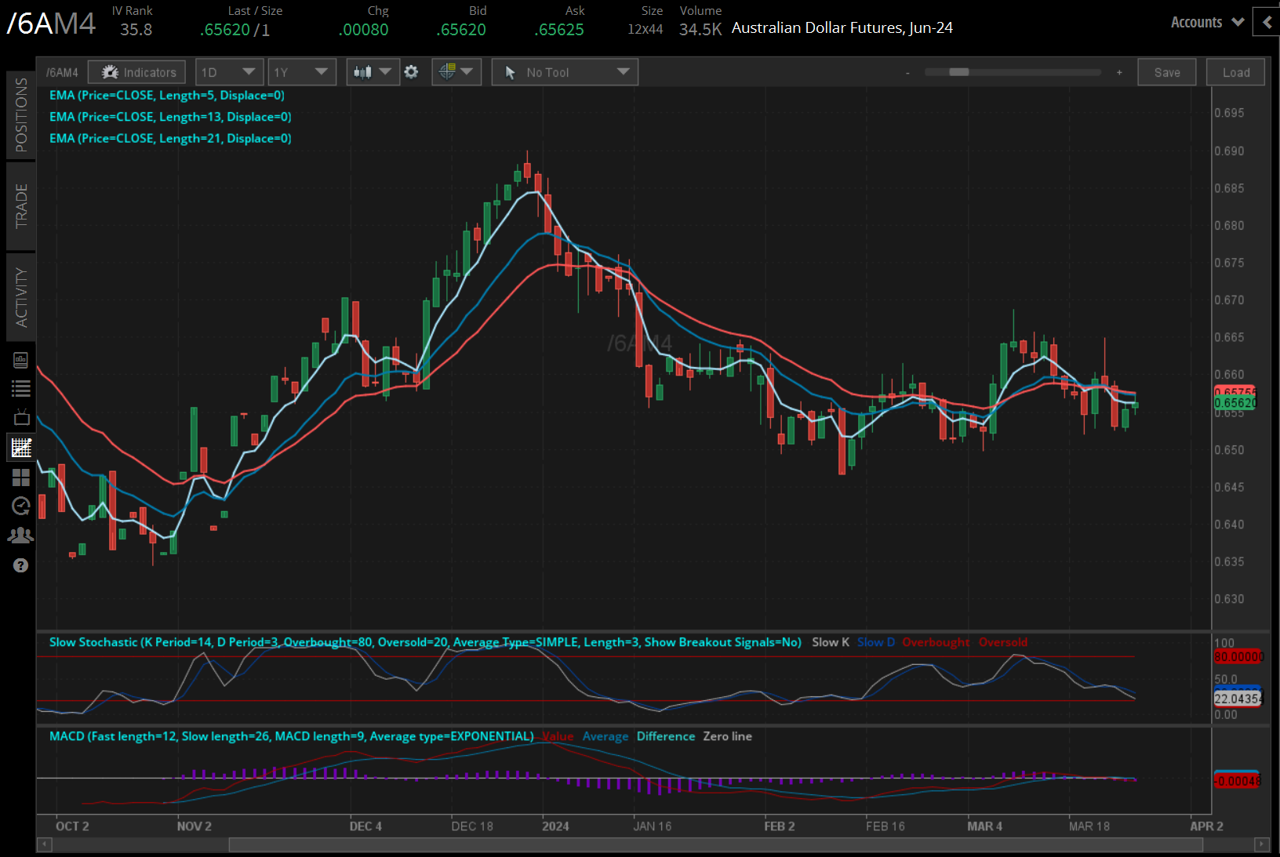This screenshot has width=1280, height=857.
Task: Toggle the Slow K line visibility
Action: click(x=830, y=642)
